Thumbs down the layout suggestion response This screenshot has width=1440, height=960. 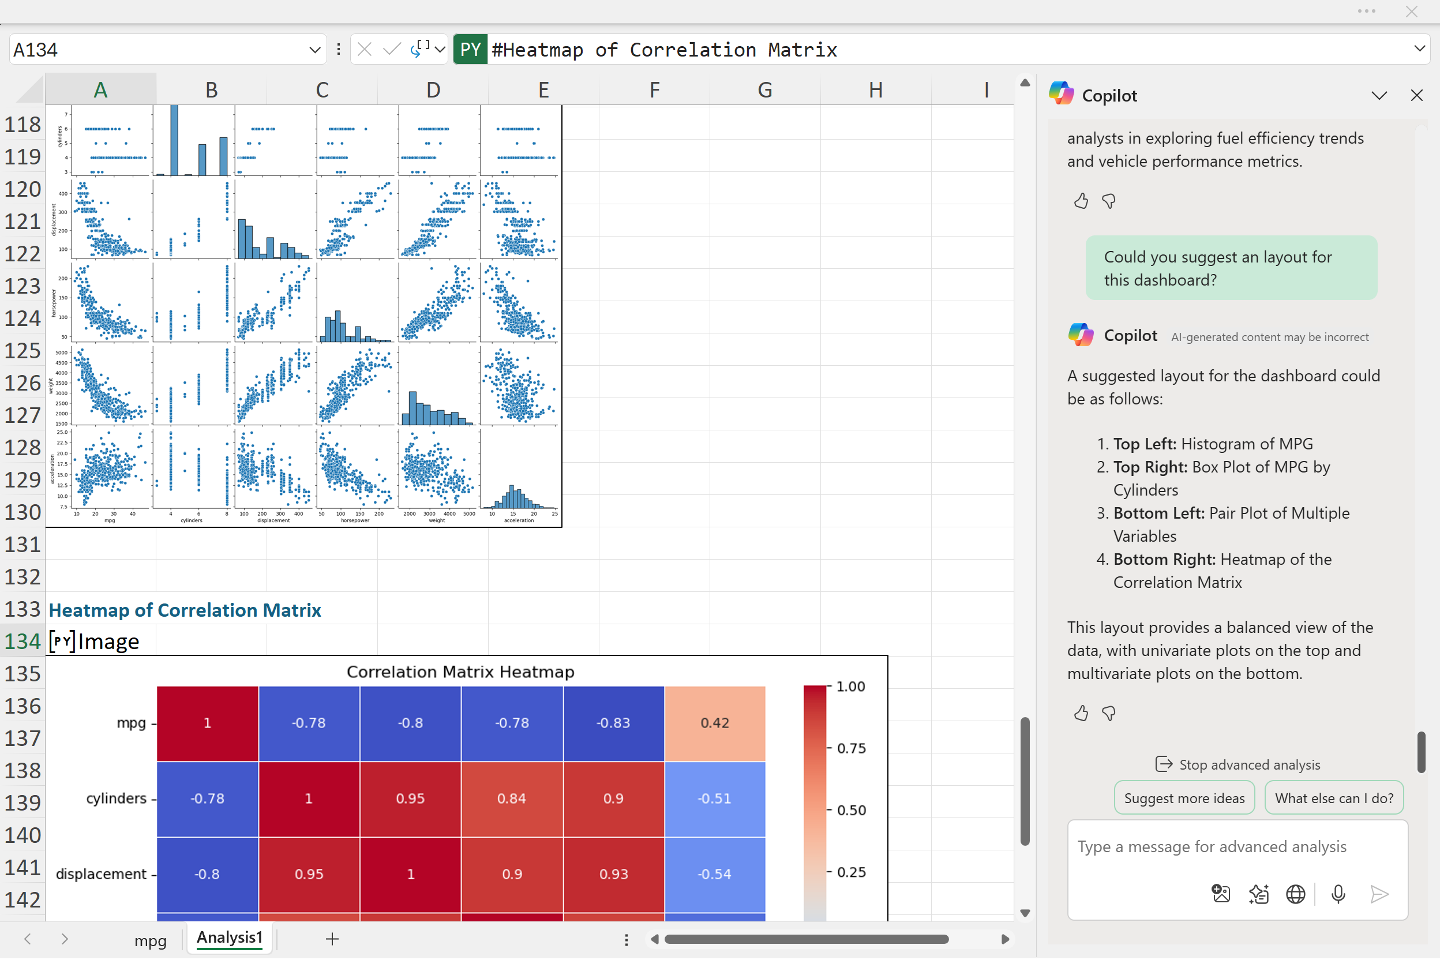(x=1108, y=713)
